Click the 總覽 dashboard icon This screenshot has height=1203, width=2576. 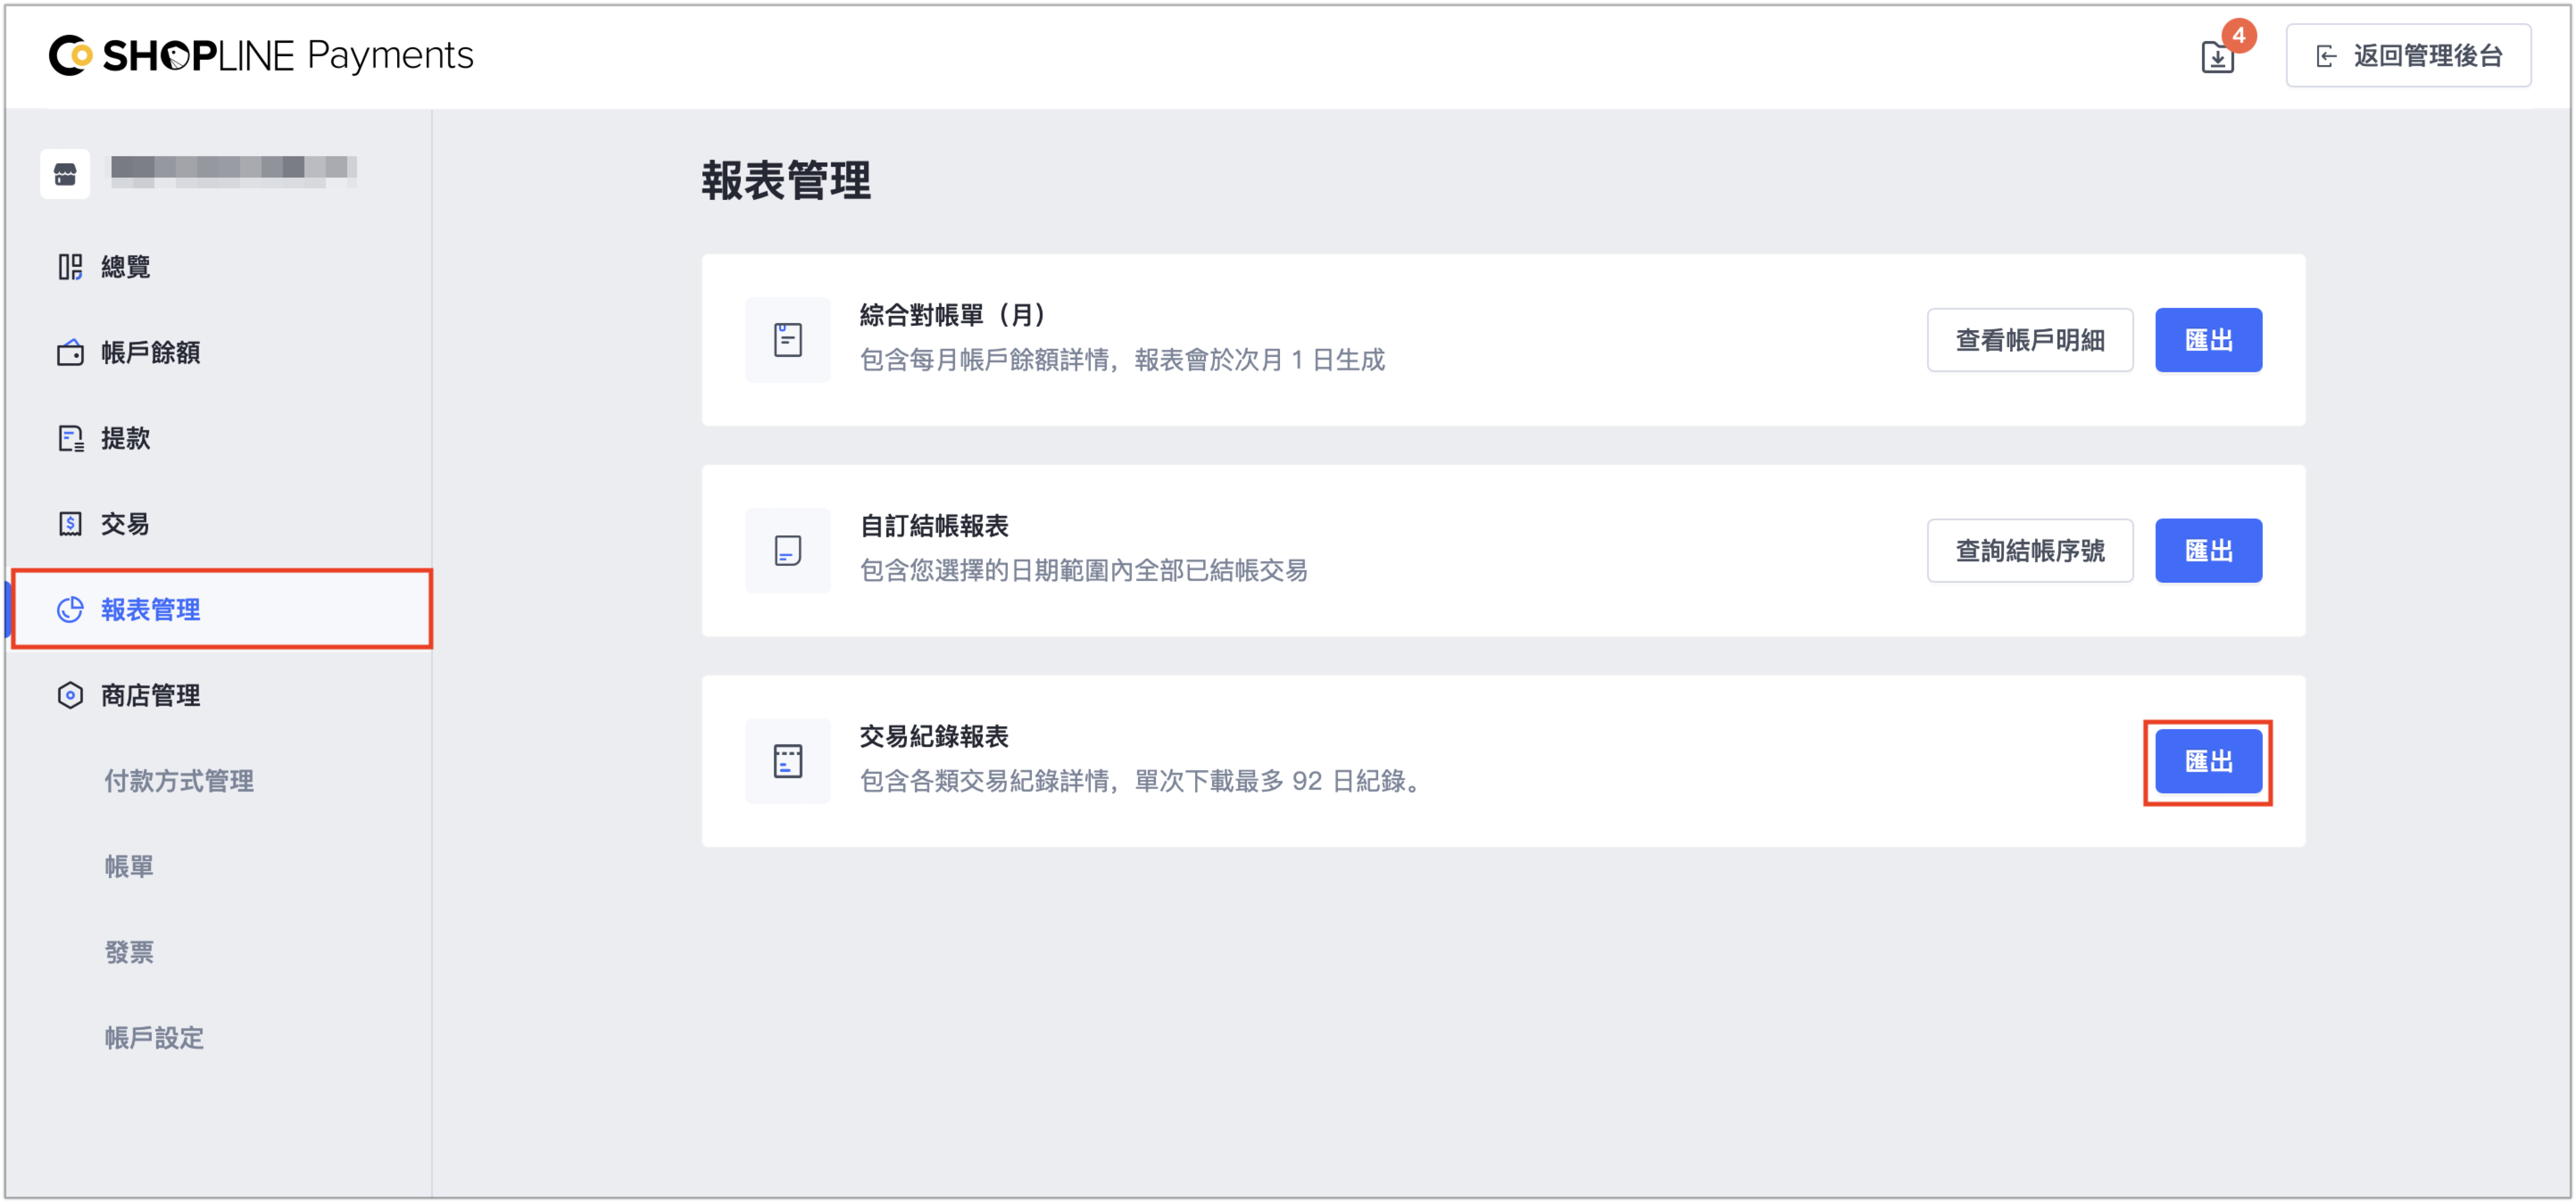[70, 267]
